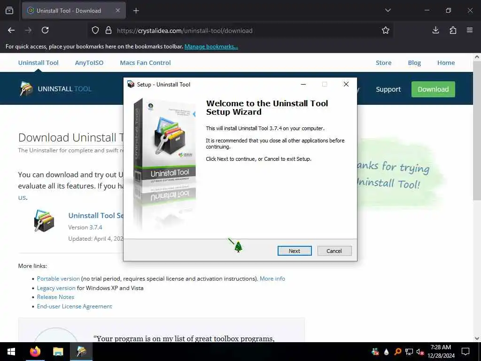This screenshot has height=361, width=481.
Task: Click the Firefox View icon
Action: [9, 10]
